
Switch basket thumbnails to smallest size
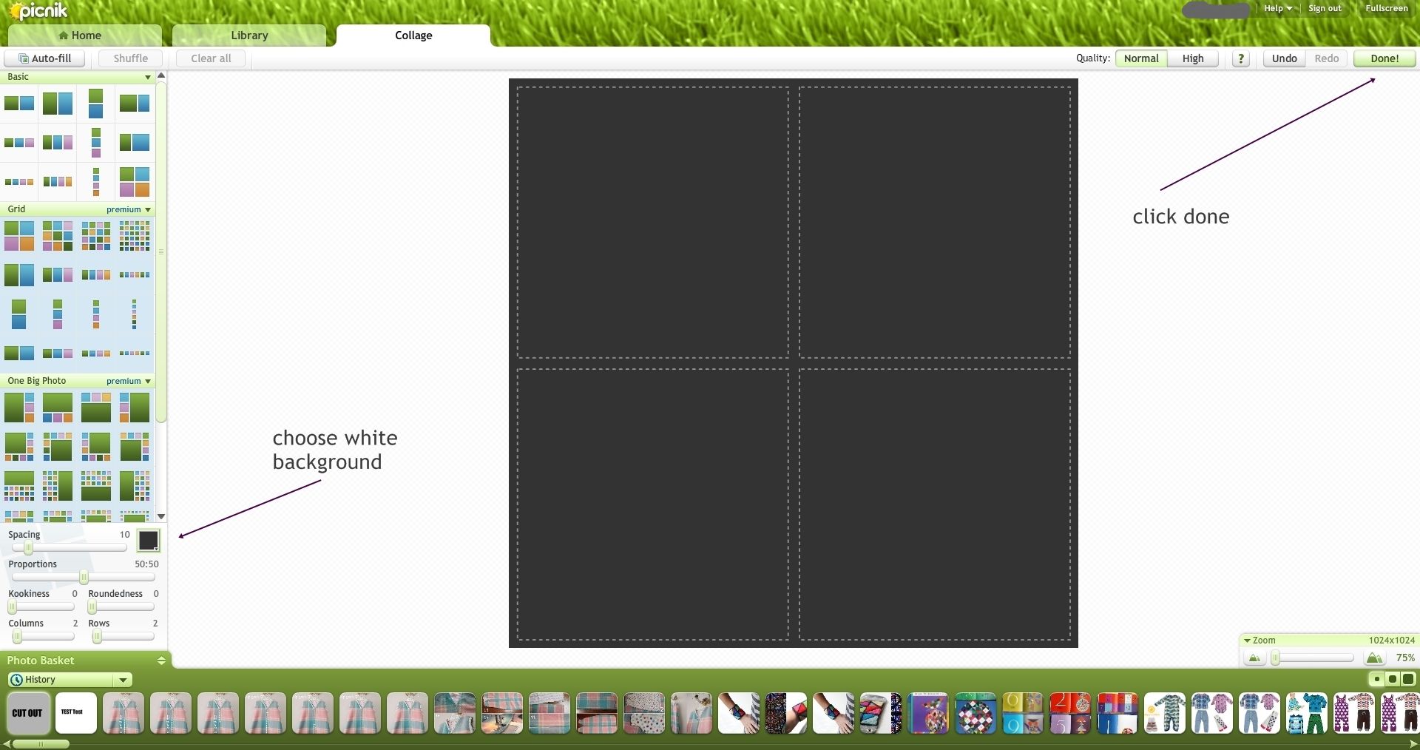[1377, 679]
